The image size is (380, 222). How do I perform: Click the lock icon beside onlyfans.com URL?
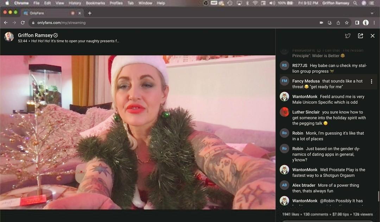tap(33, 22)
